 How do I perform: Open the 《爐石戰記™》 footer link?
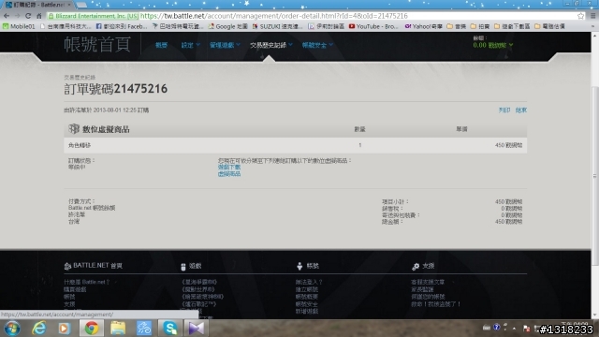tap(198, 304)
